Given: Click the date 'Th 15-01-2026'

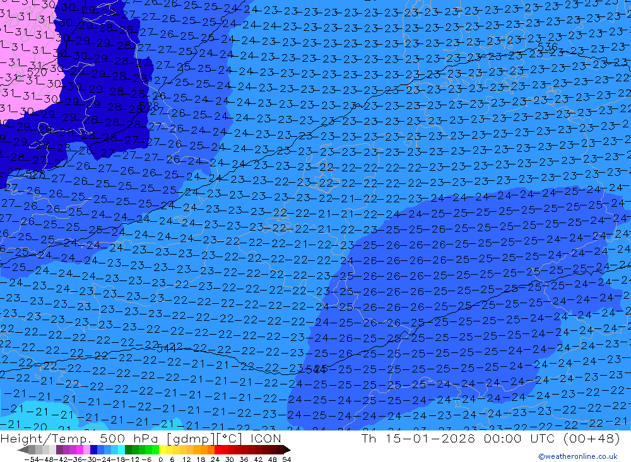Looking at the screenshot, I should (418, 438).
